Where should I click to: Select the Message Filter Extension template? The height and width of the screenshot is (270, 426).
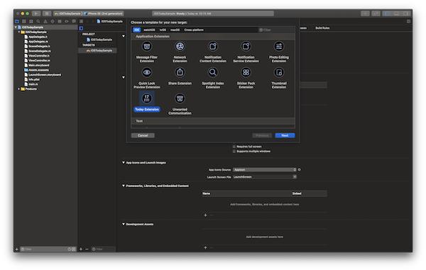[147, 52]
